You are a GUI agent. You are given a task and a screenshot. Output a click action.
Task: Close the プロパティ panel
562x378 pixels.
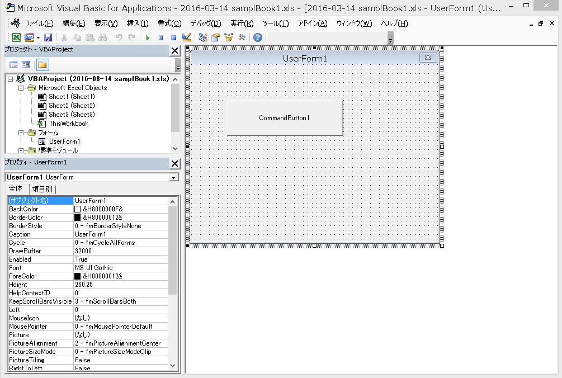[174, 164]
